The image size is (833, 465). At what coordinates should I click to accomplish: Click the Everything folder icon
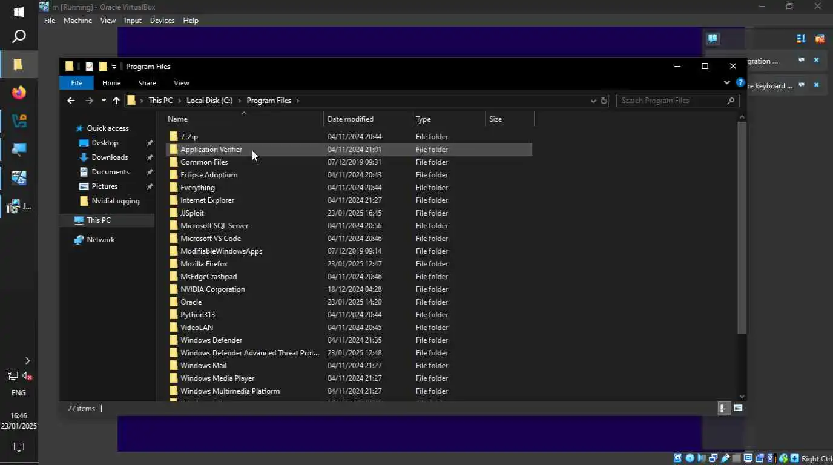(174, 188)
